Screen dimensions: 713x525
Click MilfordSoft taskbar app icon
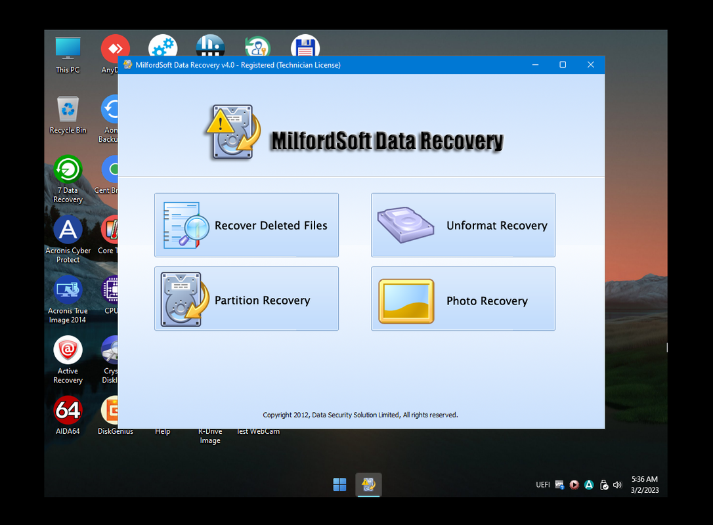pos(369,484)
